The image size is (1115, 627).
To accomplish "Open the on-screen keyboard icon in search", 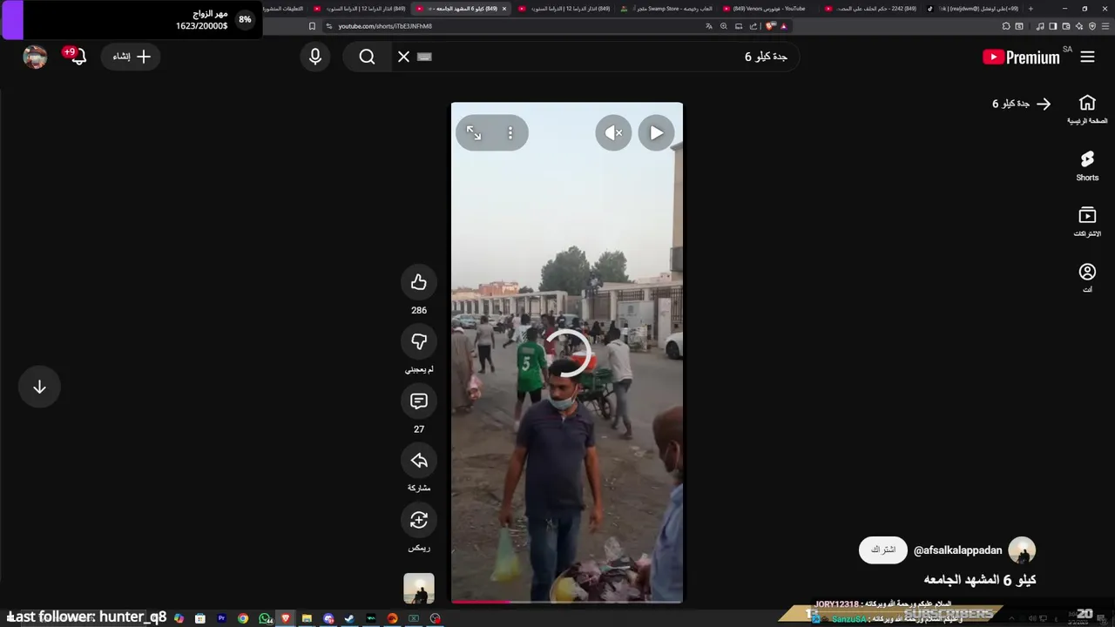I will click(x=424, y=57).
